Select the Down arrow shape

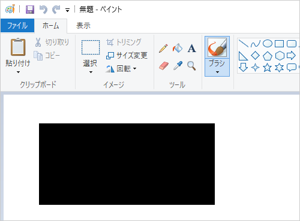tap(243, 67)
